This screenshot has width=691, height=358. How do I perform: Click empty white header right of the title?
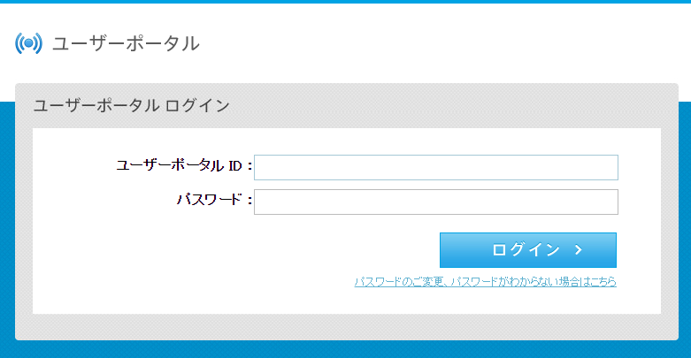[x=442, y=42]
